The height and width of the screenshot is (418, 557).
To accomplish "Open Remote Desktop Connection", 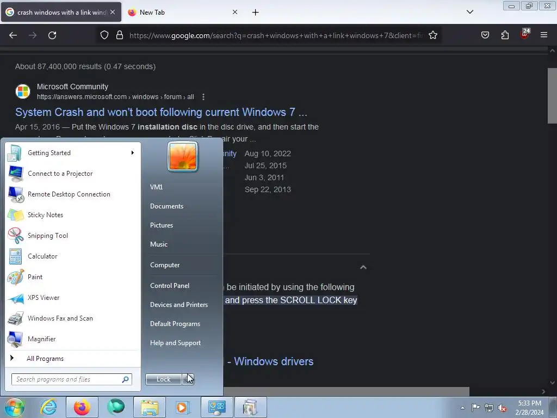I will click(x=73, y=194).
